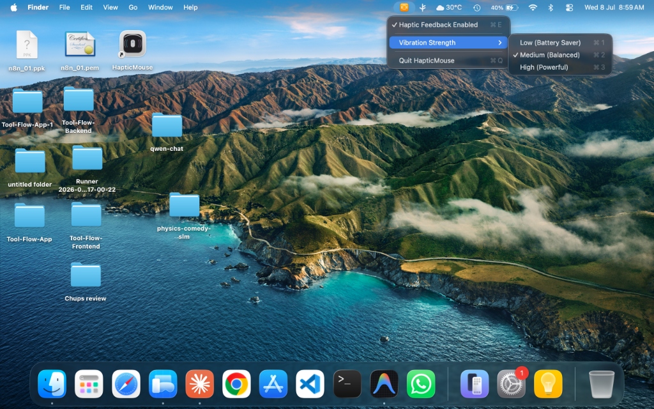Open the Wi-Fi menu bar icon
Viewport: 654px width, 409px height.
pyautogui.click(x=533, y=8)
